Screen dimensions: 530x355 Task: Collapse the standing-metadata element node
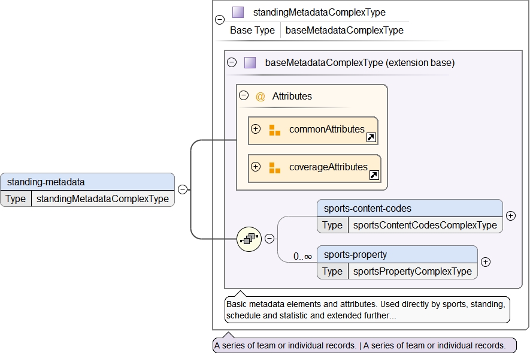tap(182, 189)
